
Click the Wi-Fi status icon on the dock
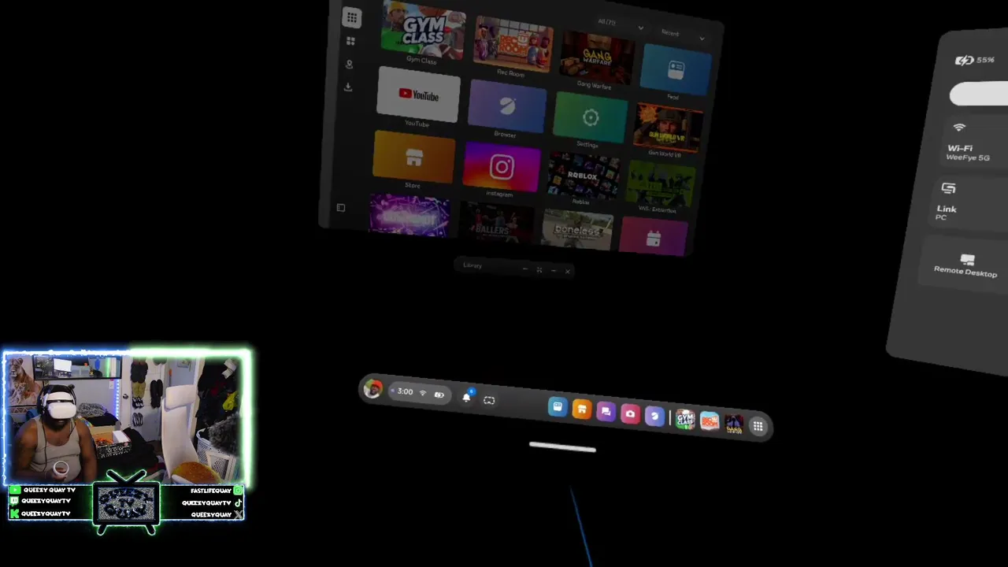pyautogui.click(x=423, y=393)
